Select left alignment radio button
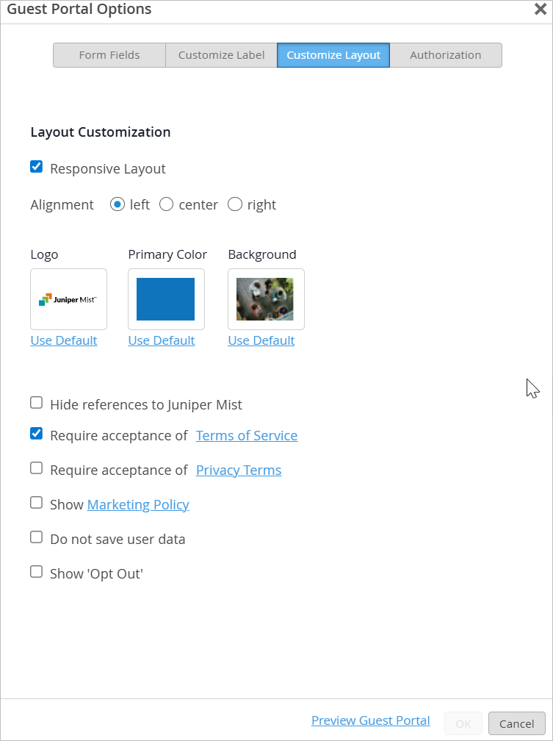The height and width of the screenshot is (741, 553). 118,204
